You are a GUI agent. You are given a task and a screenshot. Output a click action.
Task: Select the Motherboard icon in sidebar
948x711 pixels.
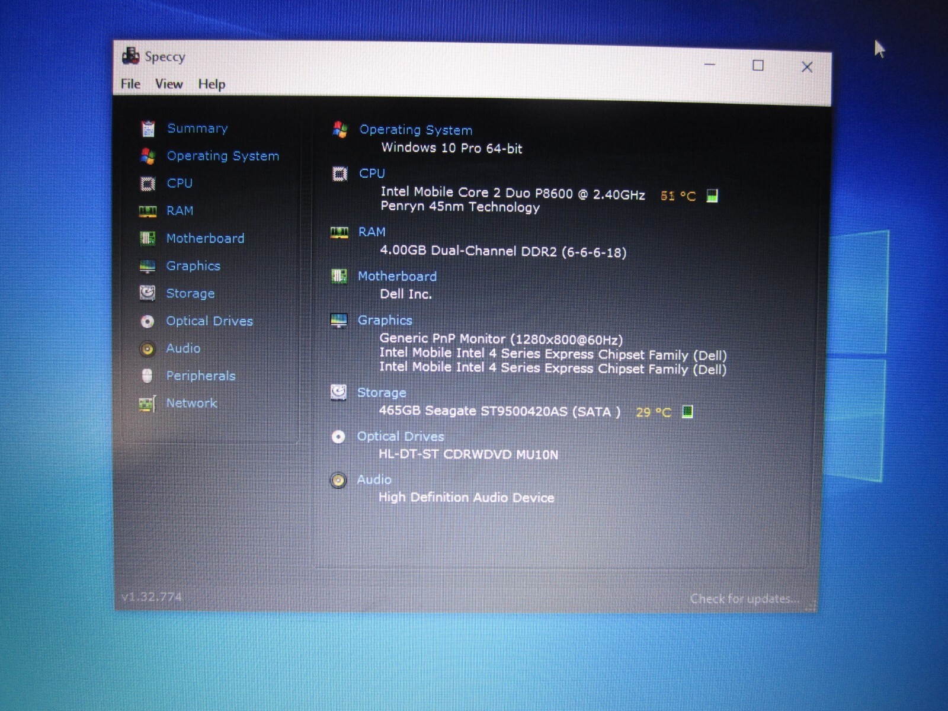tap(148, 238)
